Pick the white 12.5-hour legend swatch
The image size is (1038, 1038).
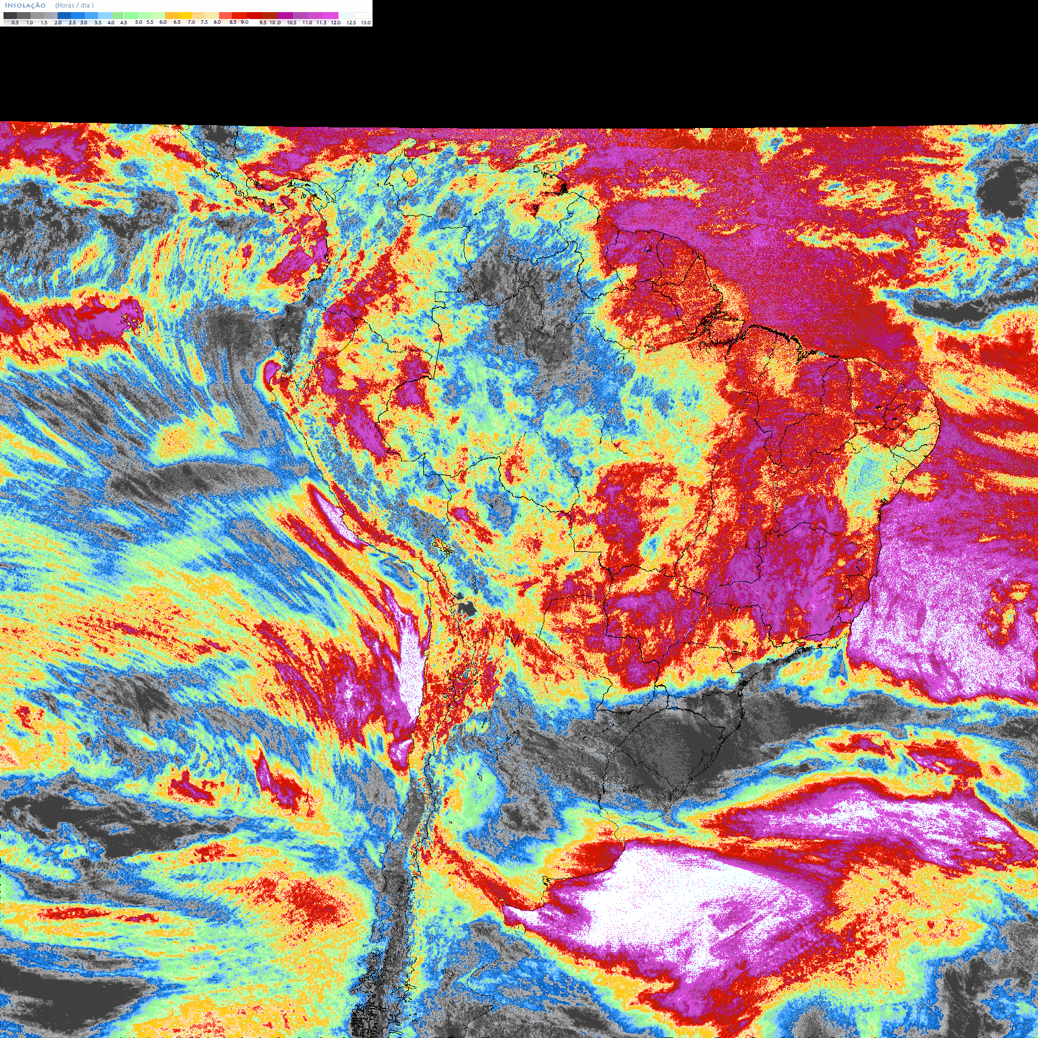362,16
